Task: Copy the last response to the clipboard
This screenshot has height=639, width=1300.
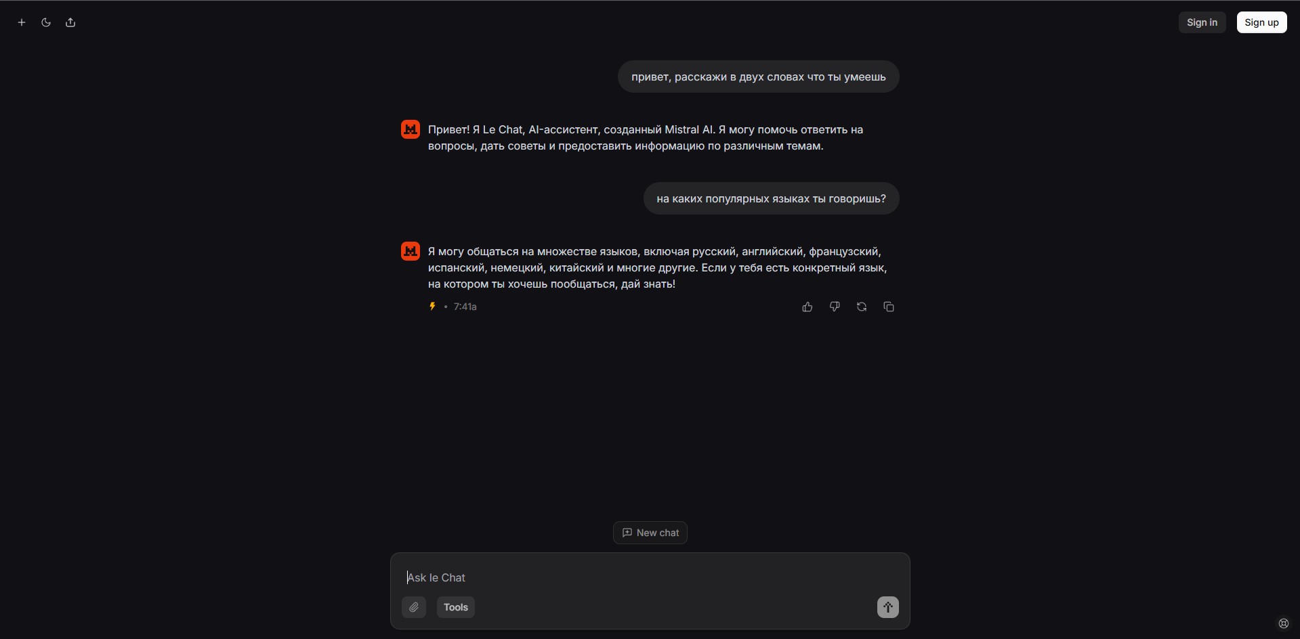Action: point(889,307)
